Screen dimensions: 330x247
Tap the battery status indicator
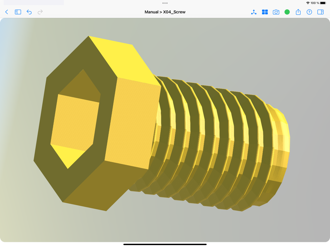pyautogui.click(x=322, y=3)
